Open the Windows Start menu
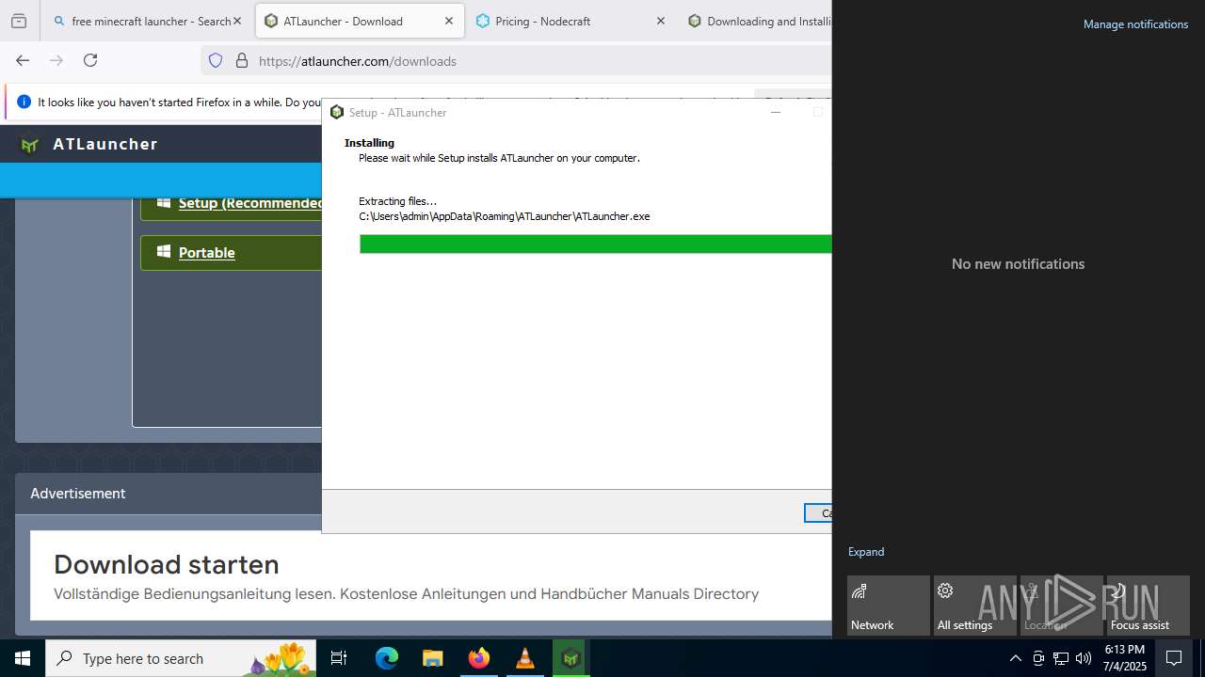 23,658
